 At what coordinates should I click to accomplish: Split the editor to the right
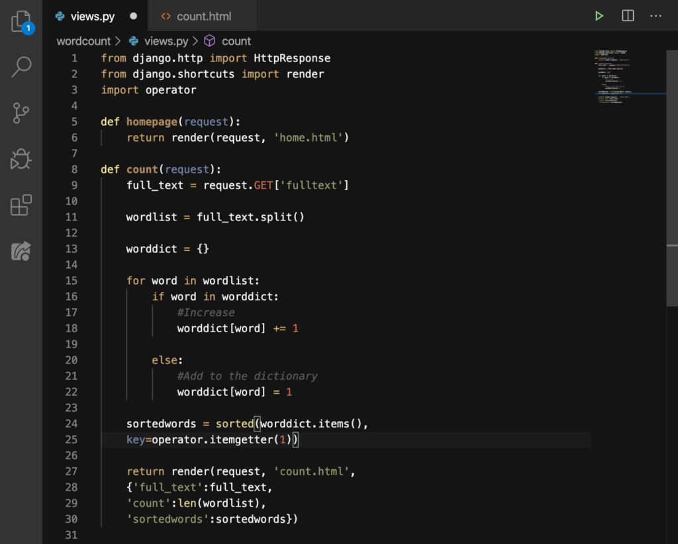(628, 16)
